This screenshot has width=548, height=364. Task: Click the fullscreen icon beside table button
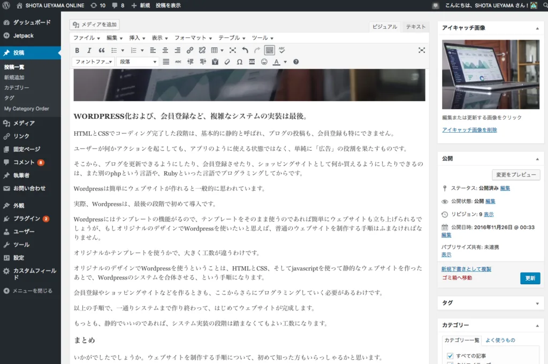point(233,50)
